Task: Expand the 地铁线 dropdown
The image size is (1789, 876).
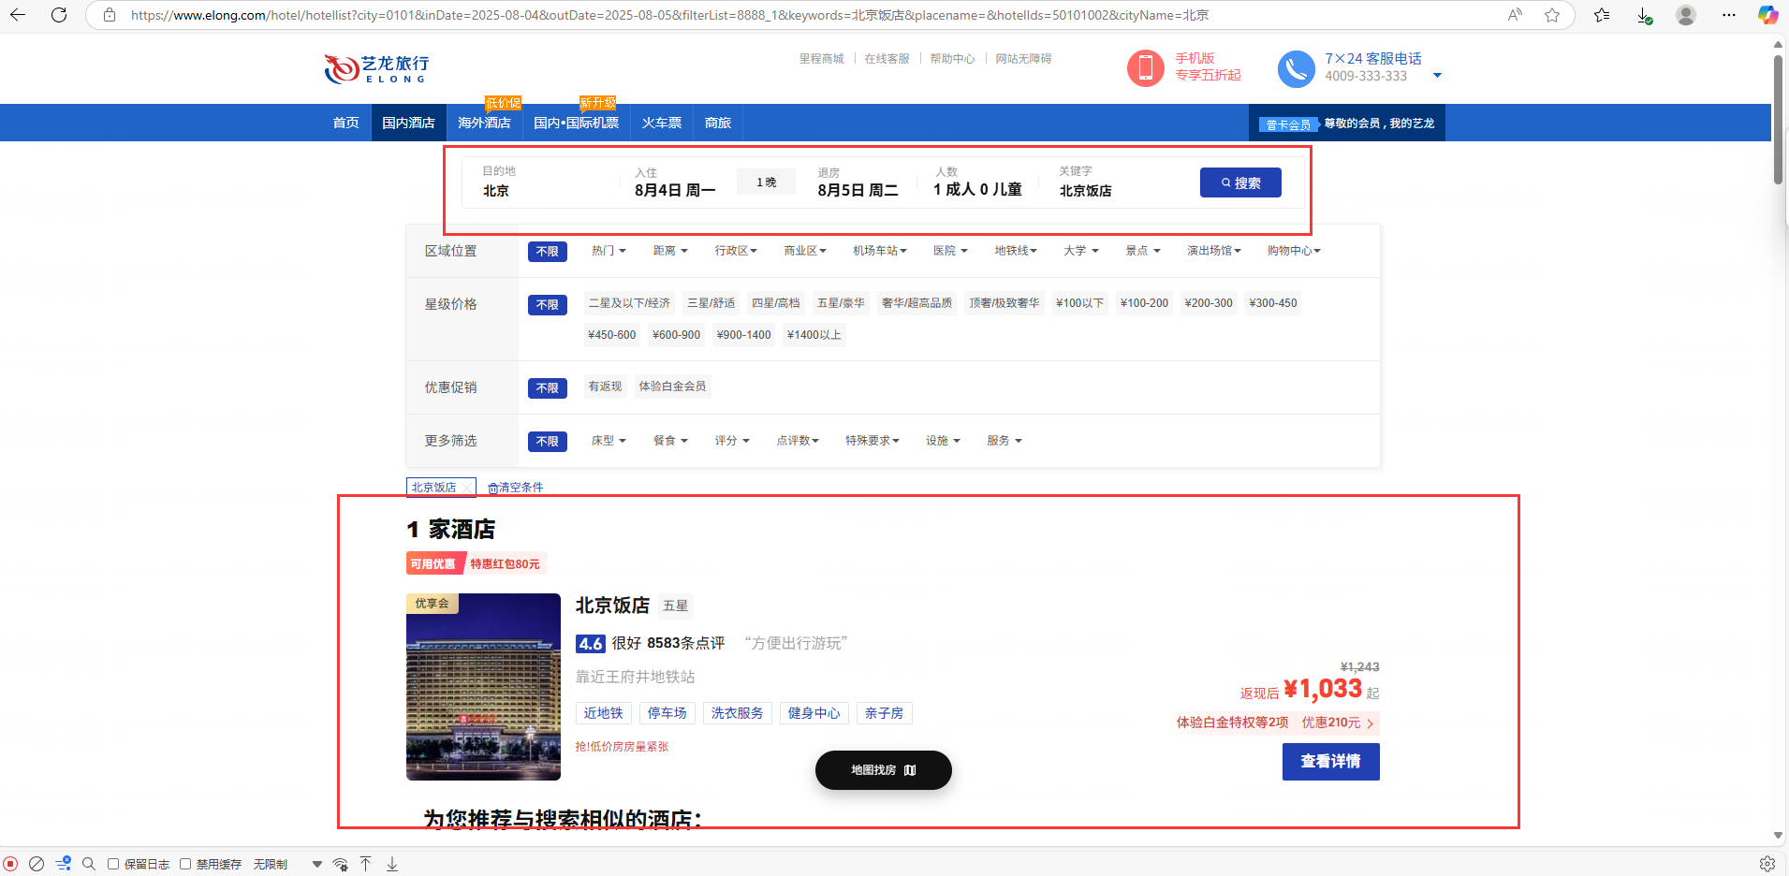Action: (x=1016, y=251)
